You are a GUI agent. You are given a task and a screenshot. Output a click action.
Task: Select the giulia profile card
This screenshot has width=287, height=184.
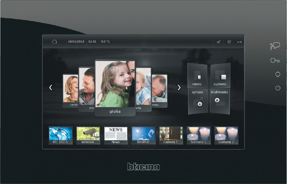click(115, 88)
